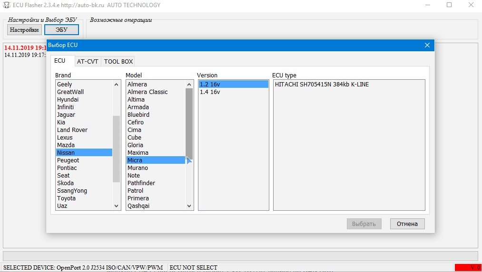
Task: Open the Настройки settings button
Action: pos(24,30)
